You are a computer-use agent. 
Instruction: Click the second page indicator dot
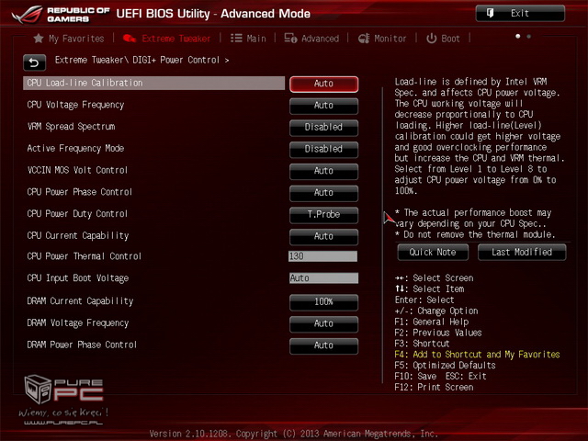[529, 37]
